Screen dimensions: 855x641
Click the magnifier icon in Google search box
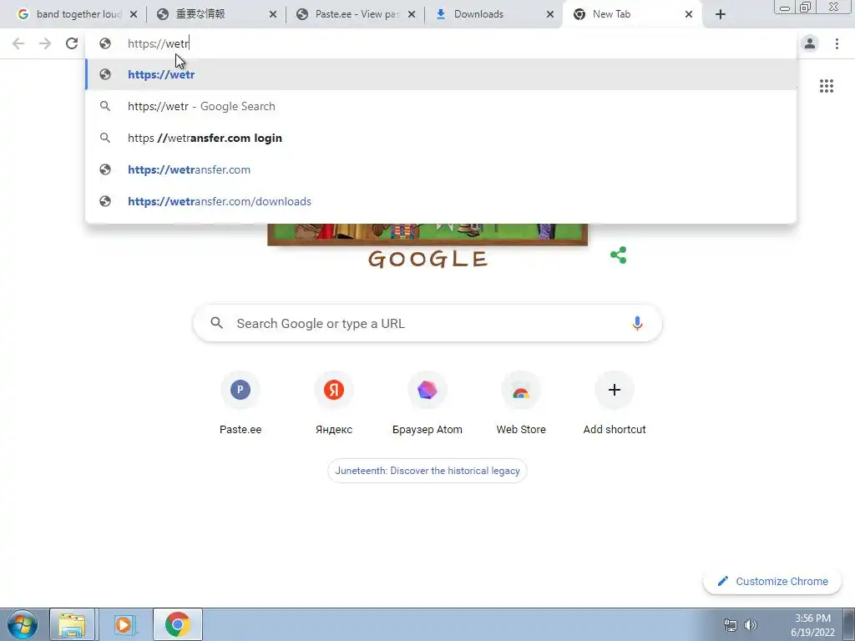click(x=216, y=323)
